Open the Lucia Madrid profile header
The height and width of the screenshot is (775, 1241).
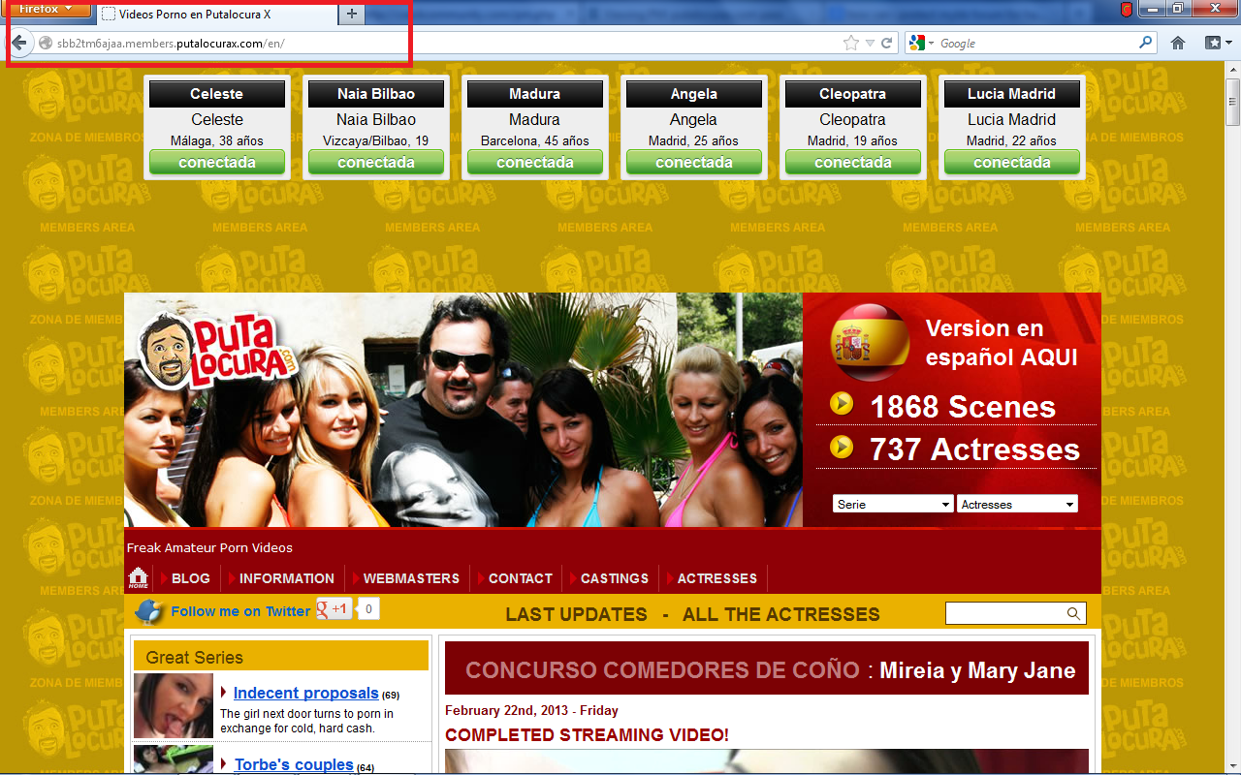pos(1012,94)
